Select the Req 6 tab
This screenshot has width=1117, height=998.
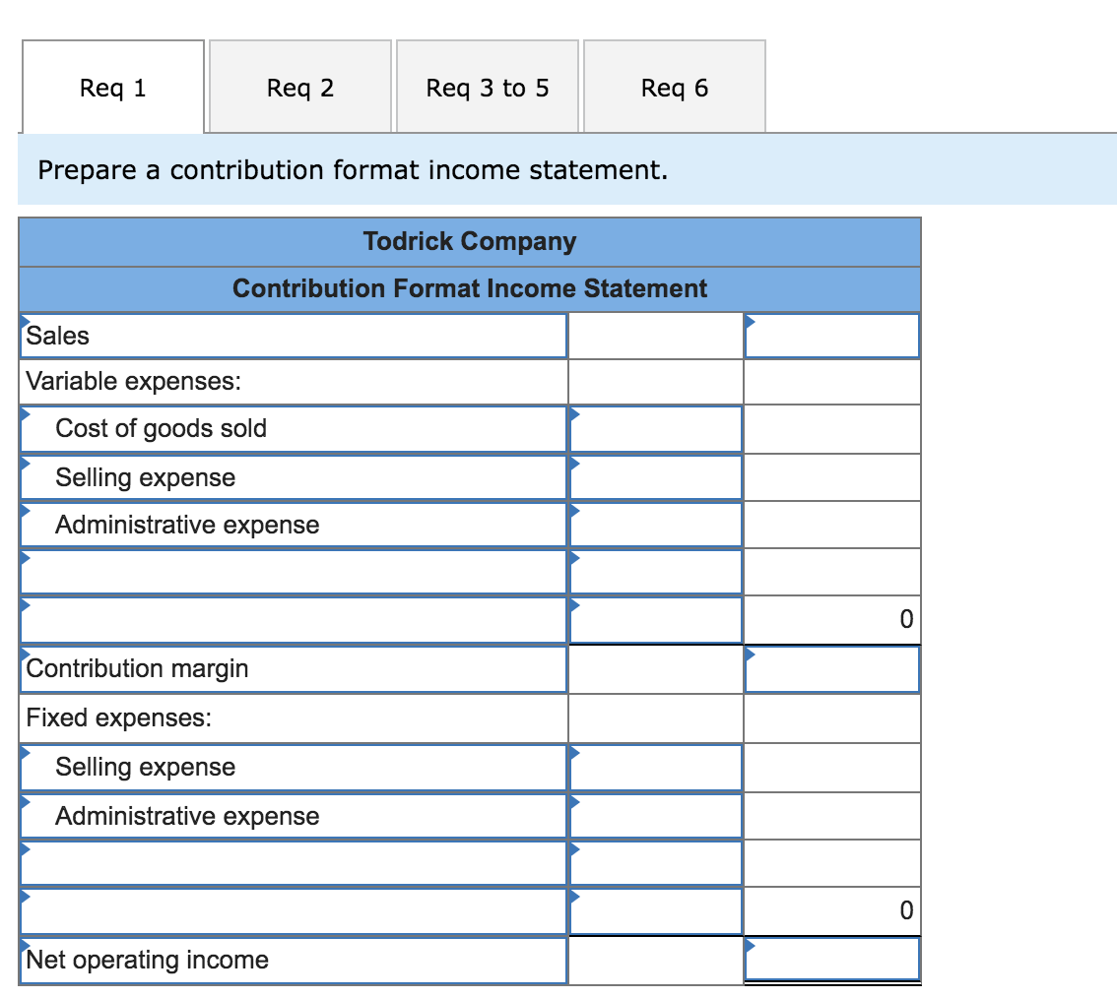coord(674,88)
